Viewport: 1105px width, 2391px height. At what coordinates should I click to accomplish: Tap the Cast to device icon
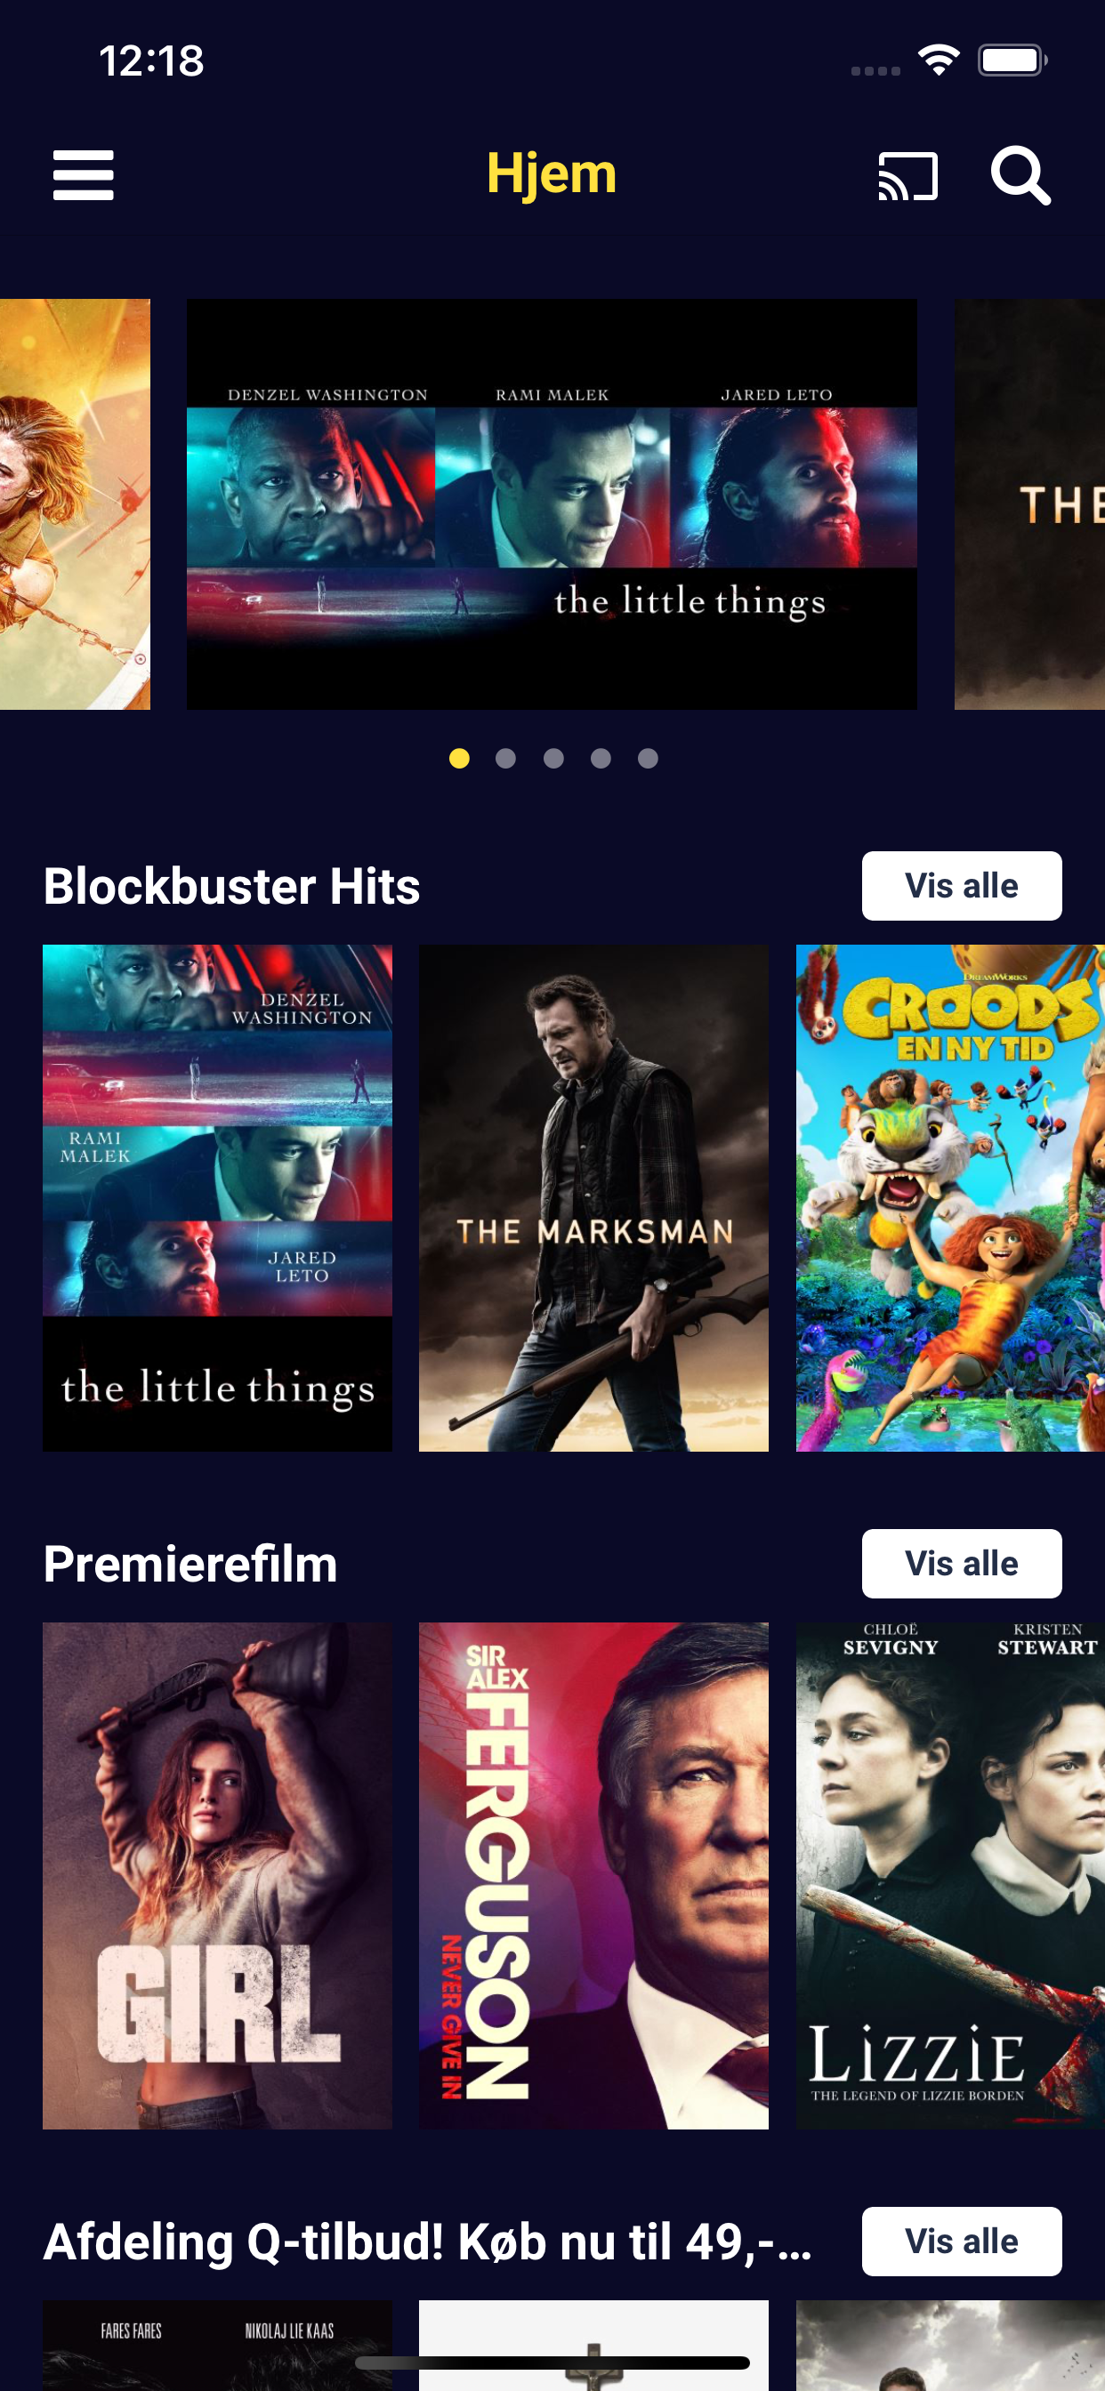[x=907, y=175]
